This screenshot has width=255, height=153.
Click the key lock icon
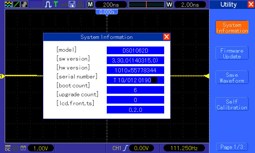64,4
